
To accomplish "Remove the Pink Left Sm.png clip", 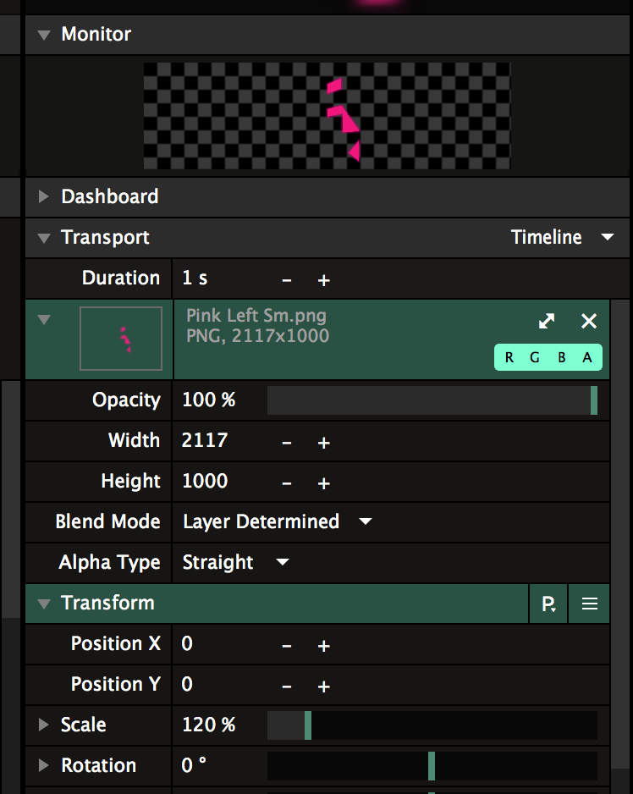I will (x=589, y=321).
